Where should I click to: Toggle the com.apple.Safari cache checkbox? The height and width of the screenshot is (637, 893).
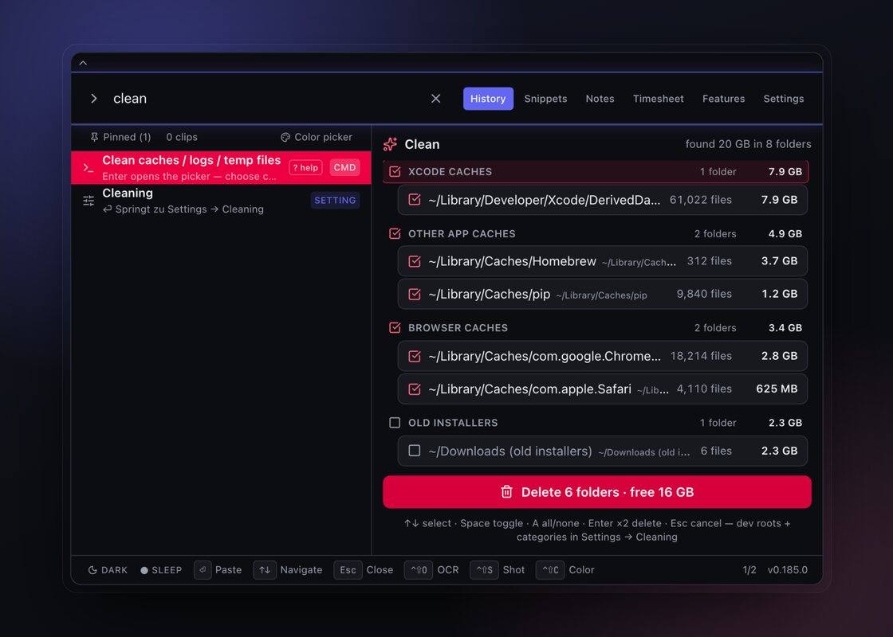(415, 389)
